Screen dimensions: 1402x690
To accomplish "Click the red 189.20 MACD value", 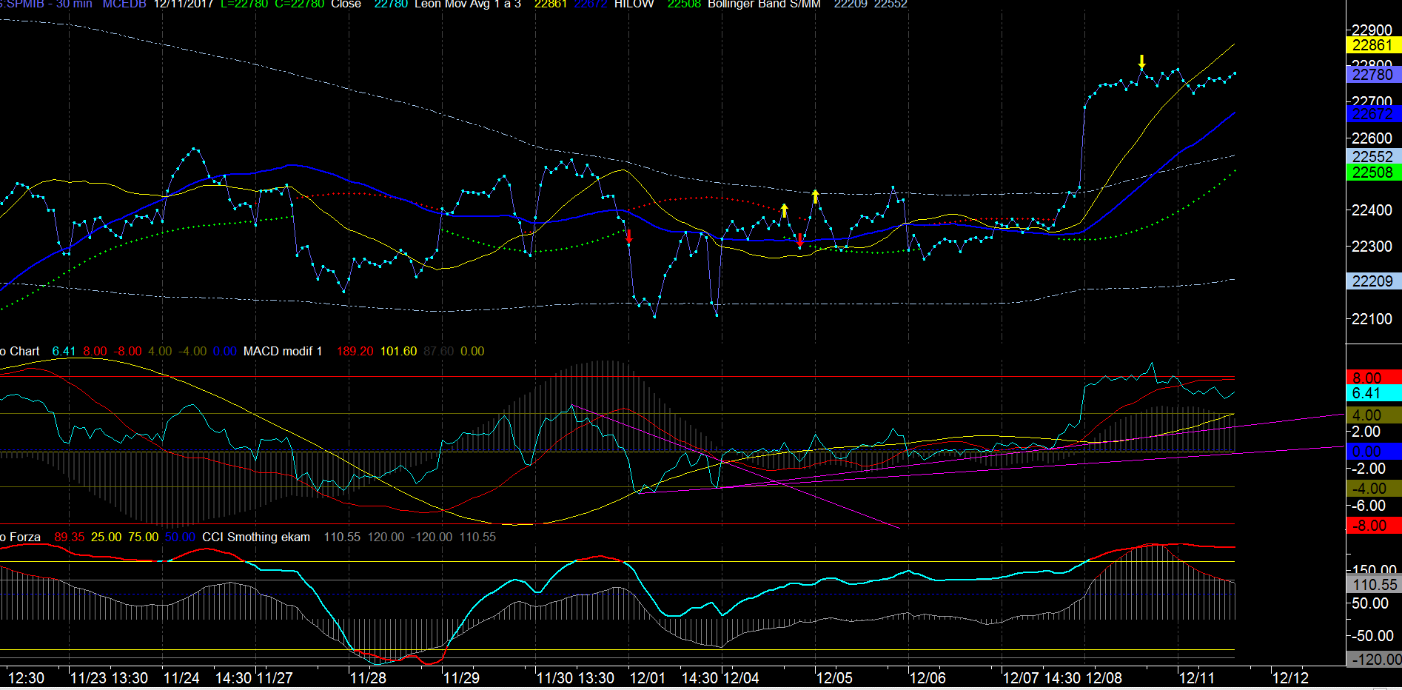I will 355,351.
